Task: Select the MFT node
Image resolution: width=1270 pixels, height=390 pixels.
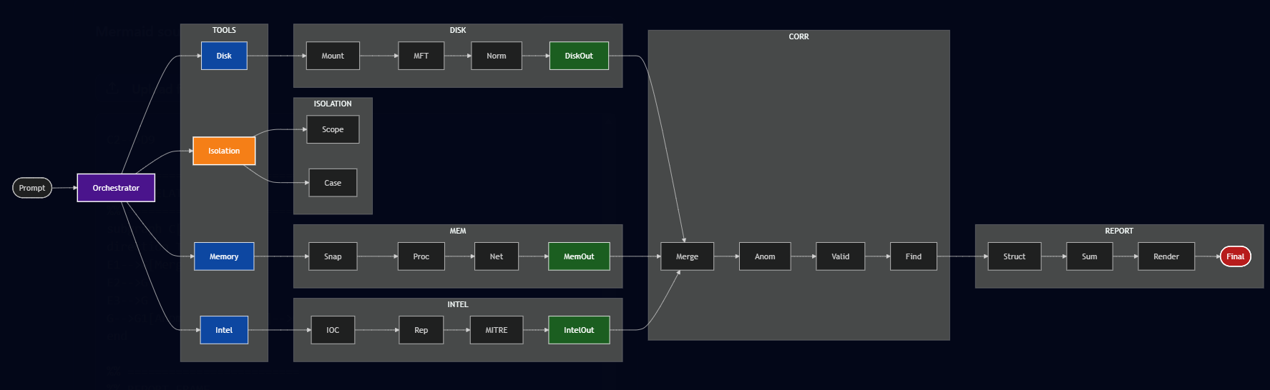Action: tap(421, 56)
